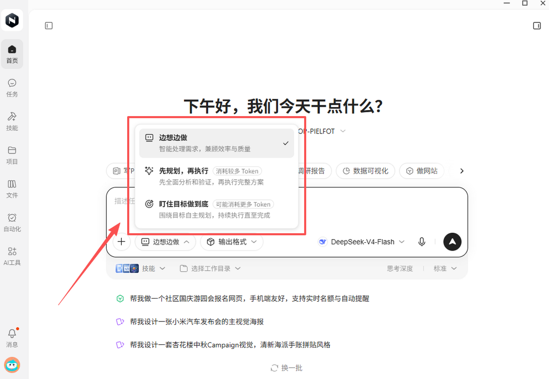Click the 换一批 refresh icon
This screenshot has width=549, height=379.
coord(274,368)
